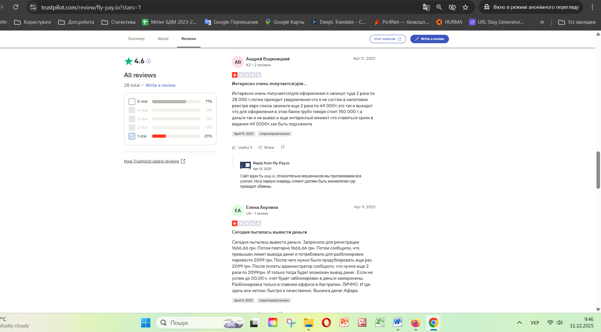Open Google Переводчик bookmark

click(x=231, y=22)
